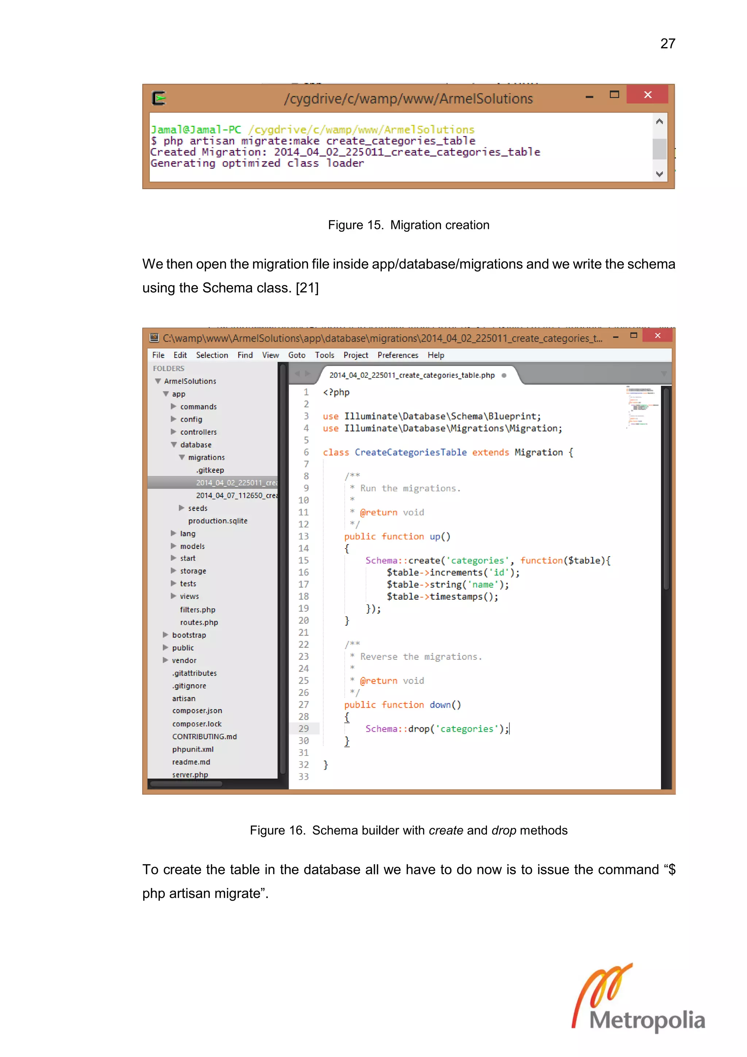Screen dimensions: 747x1057
Task: Expand the vendor folder
Action: 166,660
